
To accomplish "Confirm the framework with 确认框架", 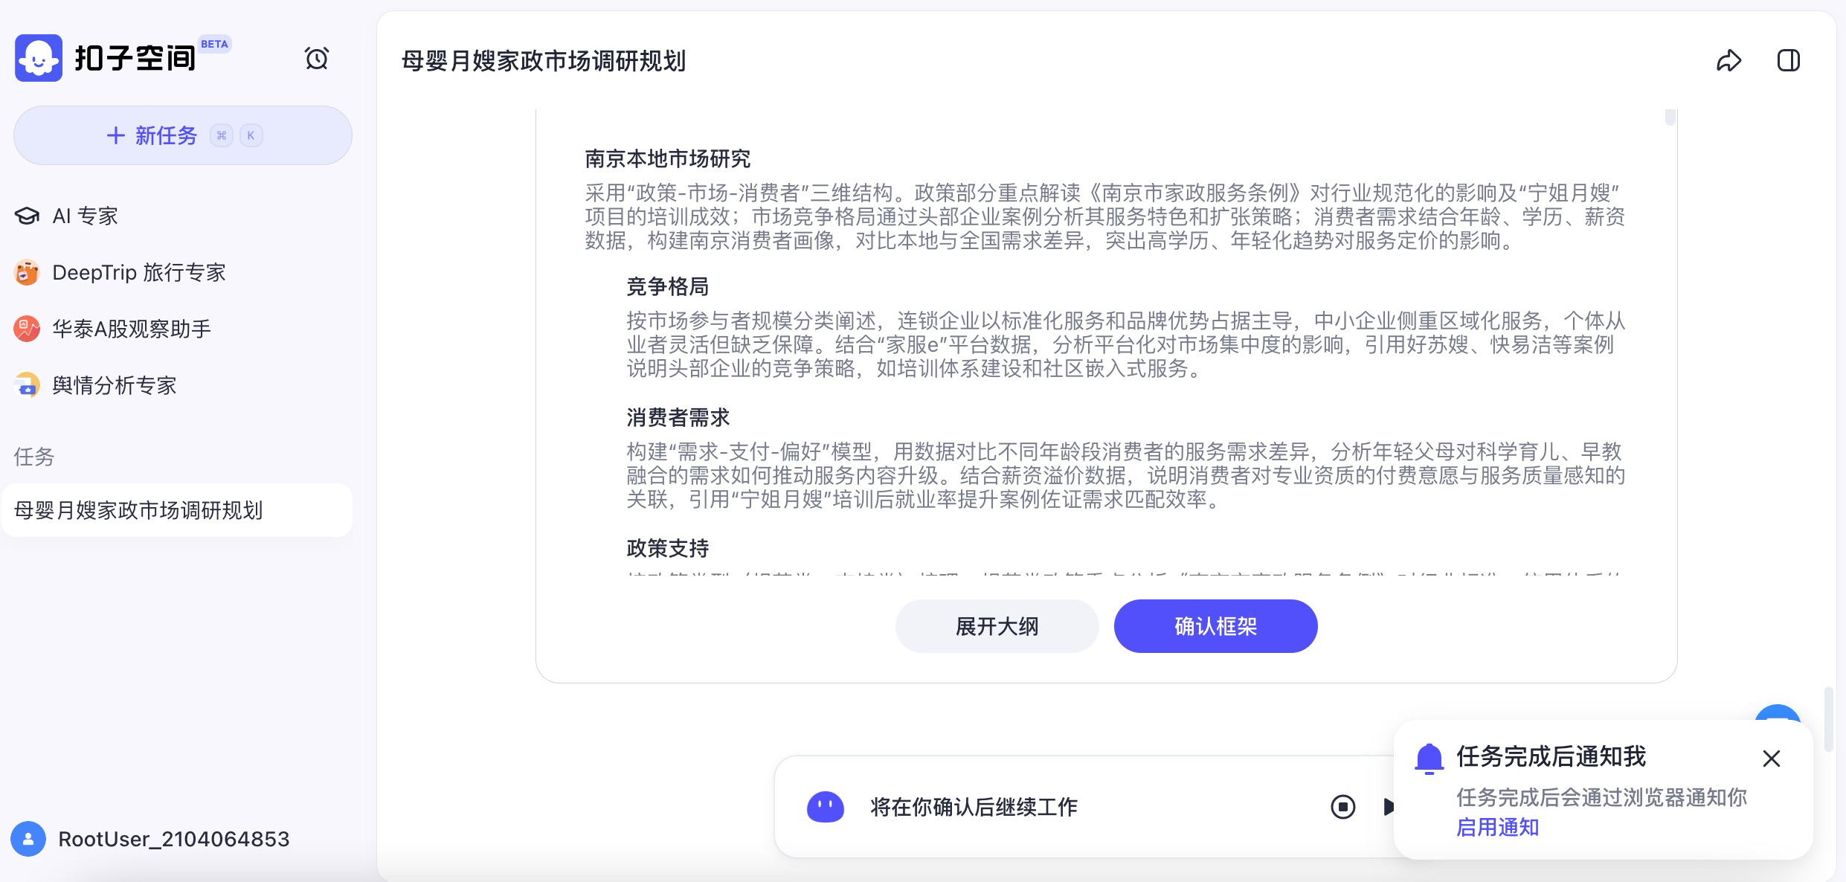I will click(x=1215, y=626).
